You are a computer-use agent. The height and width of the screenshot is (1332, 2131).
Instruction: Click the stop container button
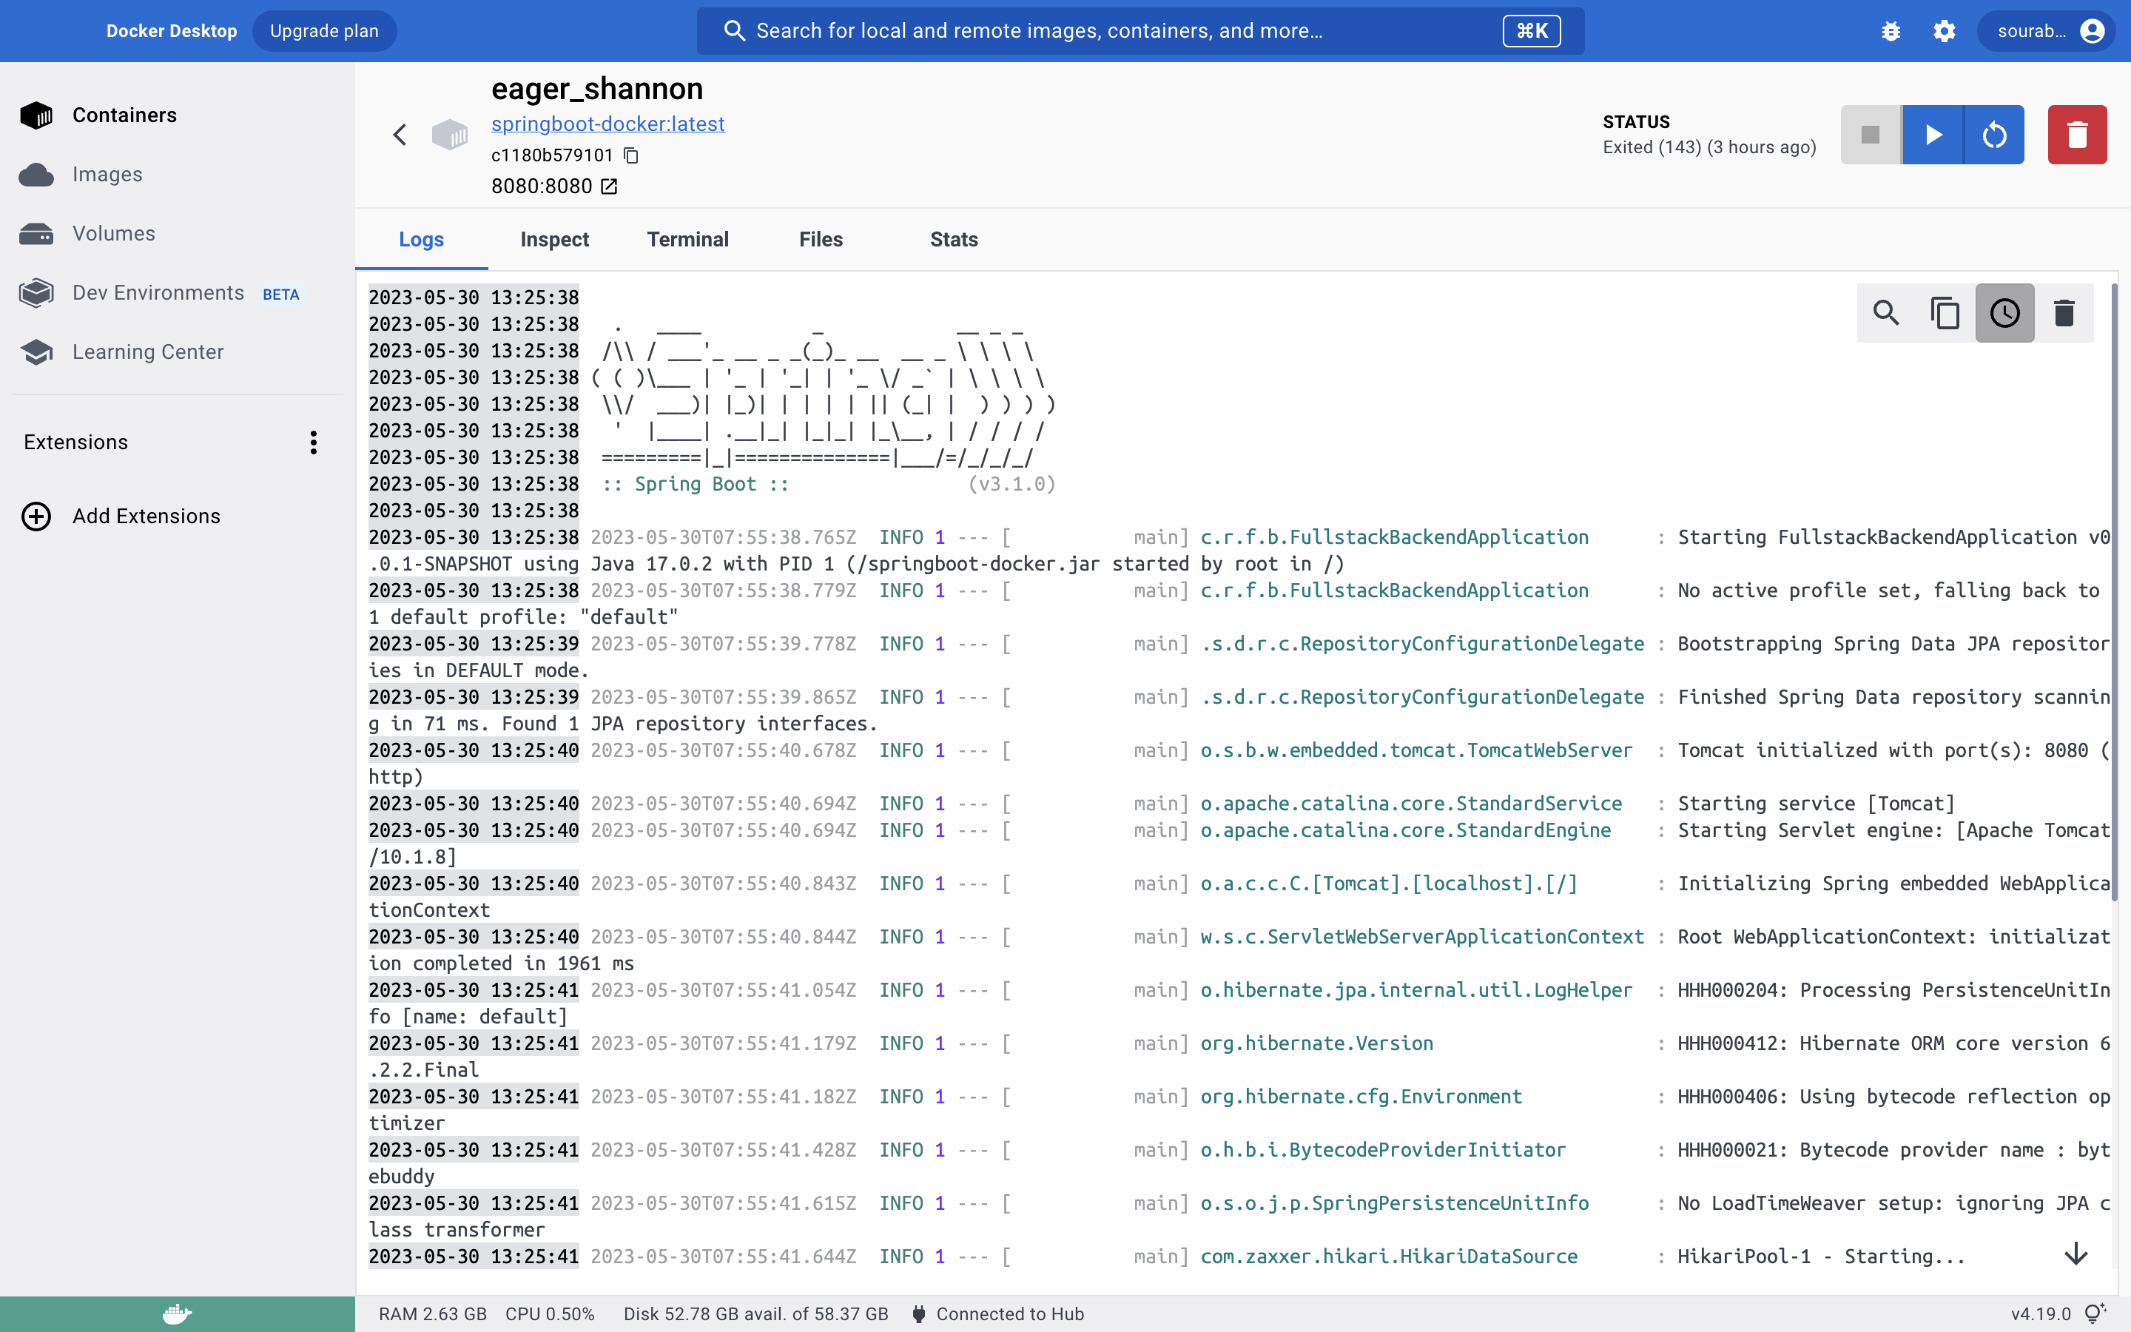coord(1871,135)
